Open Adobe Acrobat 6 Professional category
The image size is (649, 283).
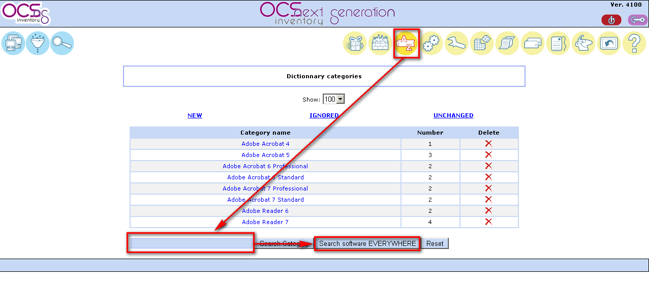tap(265, 166)
